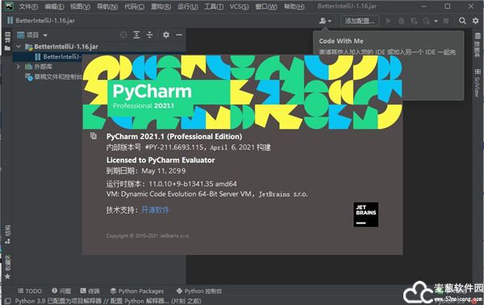Viewport: 484px width, 305px height.
Task: Select BetterIntelliJ-1.16.jar root in project tree
Action: pyautogui.click(x=66, y=47)
